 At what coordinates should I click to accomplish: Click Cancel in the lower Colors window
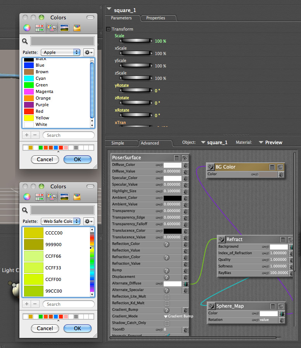tap(45, 328)
